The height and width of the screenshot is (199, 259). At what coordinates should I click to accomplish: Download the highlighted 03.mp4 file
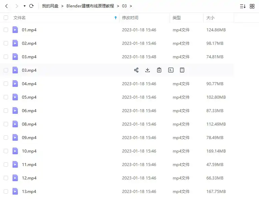click(x=147, y=70)
